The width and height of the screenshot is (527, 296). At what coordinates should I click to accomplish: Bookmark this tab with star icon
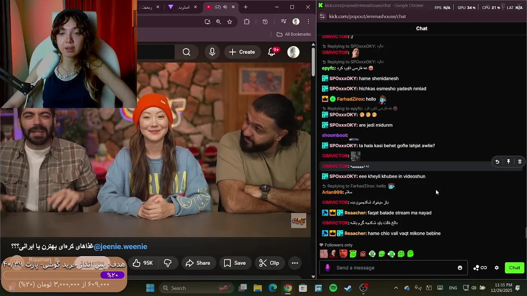tap(230, 21)
